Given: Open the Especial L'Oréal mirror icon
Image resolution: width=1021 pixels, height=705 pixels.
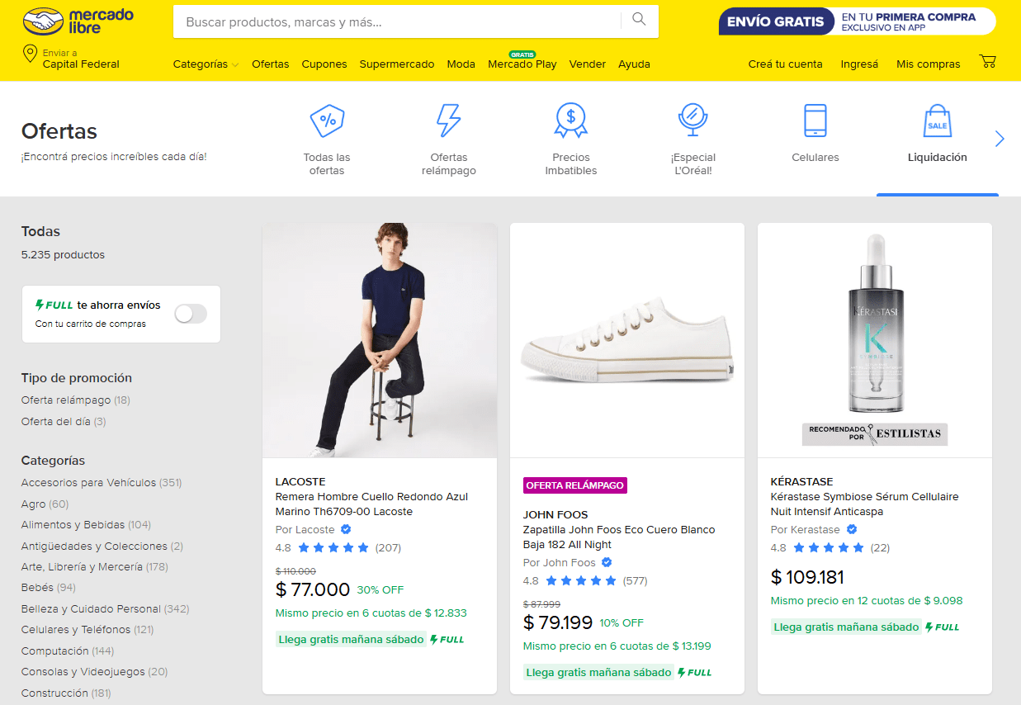Looking at the screenshot, I should pos(692,121).
